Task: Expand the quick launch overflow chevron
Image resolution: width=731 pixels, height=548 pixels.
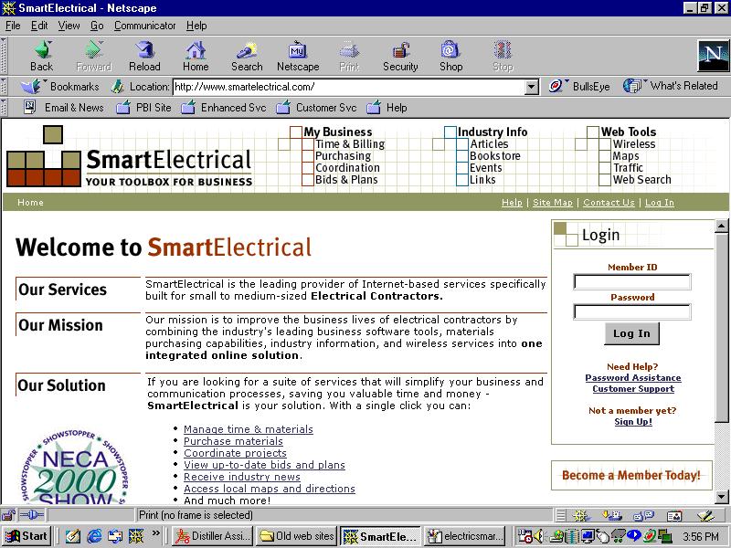Action: 155,532
